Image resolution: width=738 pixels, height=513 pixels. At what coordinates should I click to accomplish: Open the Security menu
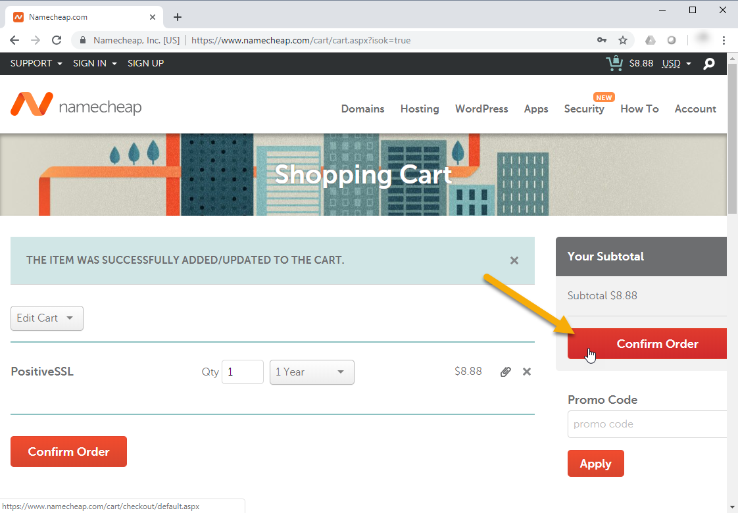(584, 109)
